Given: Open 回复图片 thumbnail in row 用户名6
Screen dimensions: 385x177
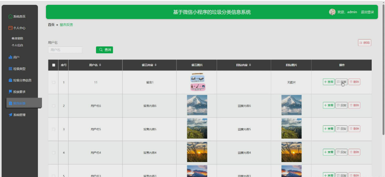Looking at the screenshot, I should (291, 105).
